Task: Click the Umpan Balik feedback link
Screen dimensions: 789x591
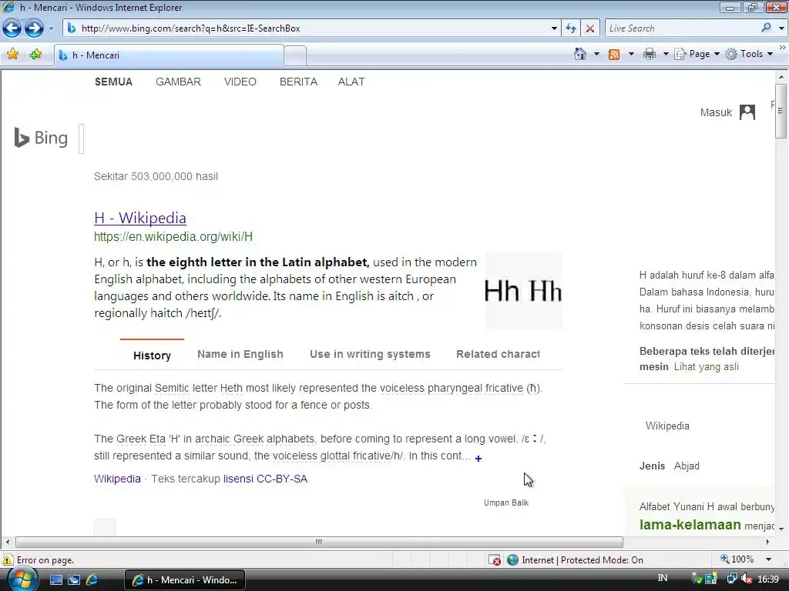Action: tap(506, 503)
